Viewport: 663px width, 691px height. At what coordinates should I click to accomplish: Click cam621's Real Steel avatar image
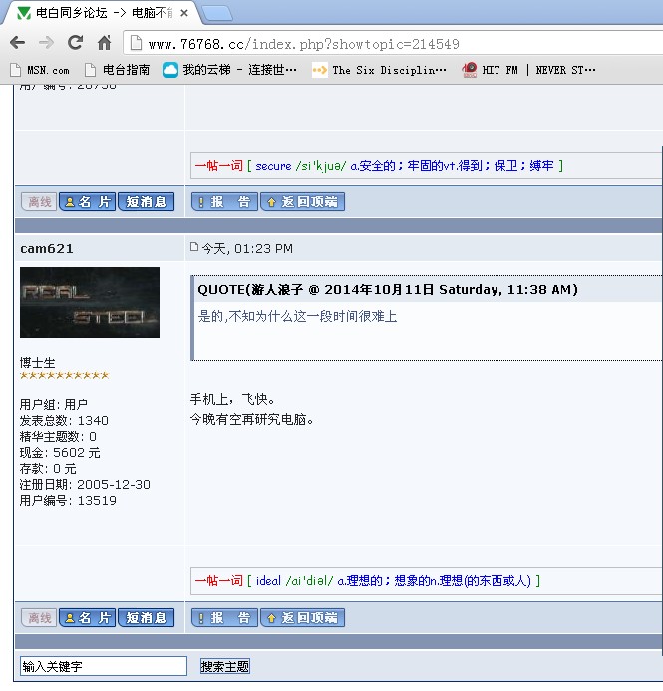pos(90,303)
